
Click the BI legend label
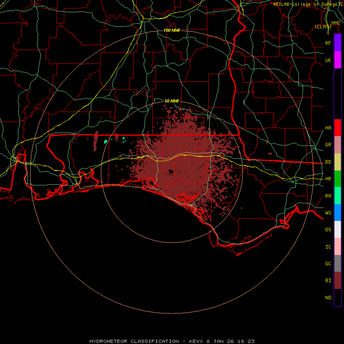coord(328,281)
